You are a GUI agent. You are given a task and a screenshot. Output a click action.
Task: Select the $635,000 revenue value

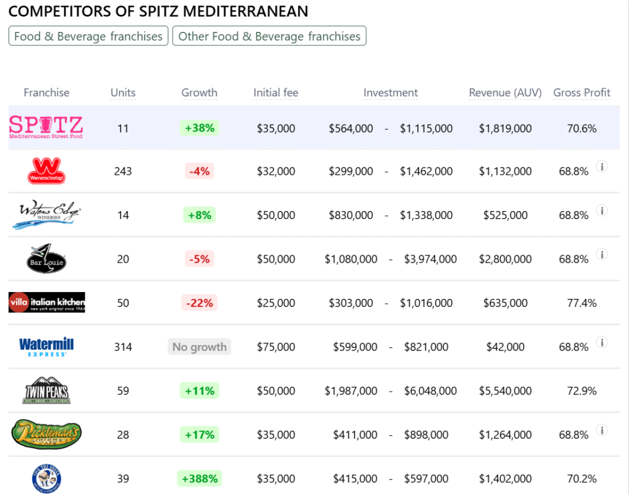click(x=505, y=303)
